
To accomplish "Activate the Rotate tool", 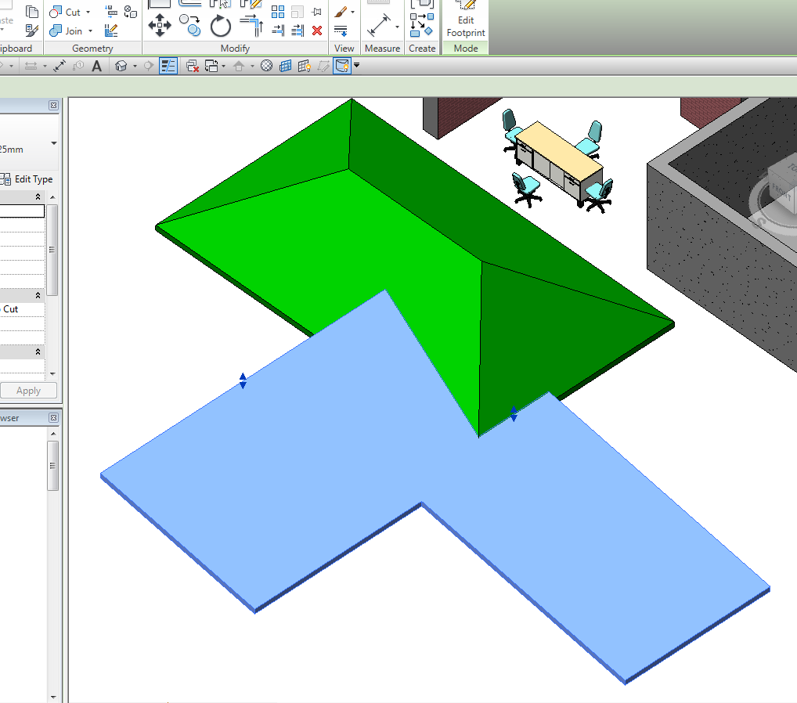I will point(221,26).
